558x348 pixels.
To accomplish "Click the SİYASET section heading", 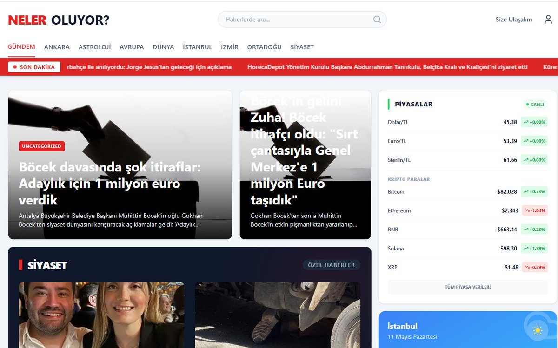I will point(47,265).
